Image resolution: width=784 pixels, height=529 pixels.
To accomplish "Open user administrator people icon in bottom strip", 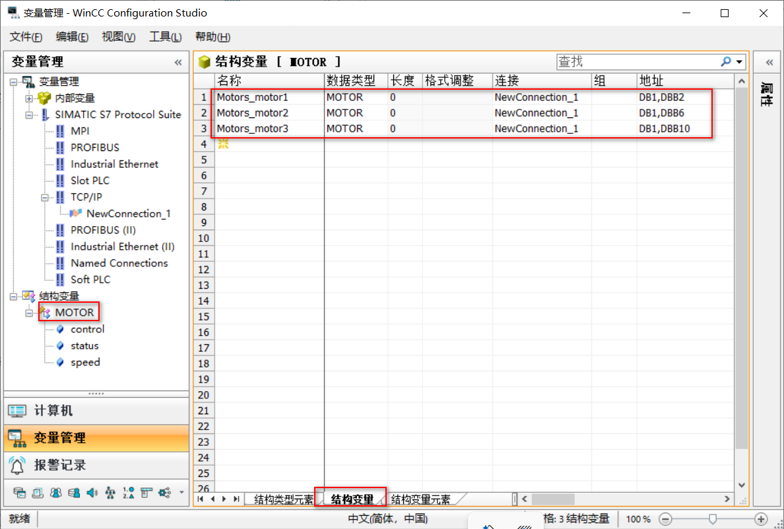I will coord(56,493).
